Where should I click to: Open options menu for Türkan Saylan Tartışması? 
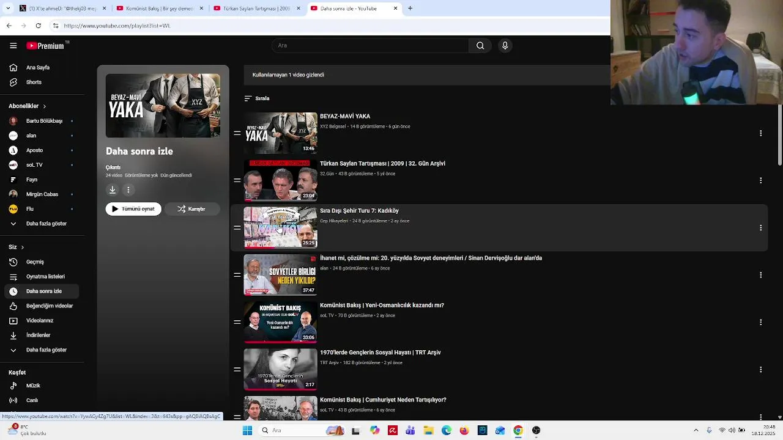(760, 180)
